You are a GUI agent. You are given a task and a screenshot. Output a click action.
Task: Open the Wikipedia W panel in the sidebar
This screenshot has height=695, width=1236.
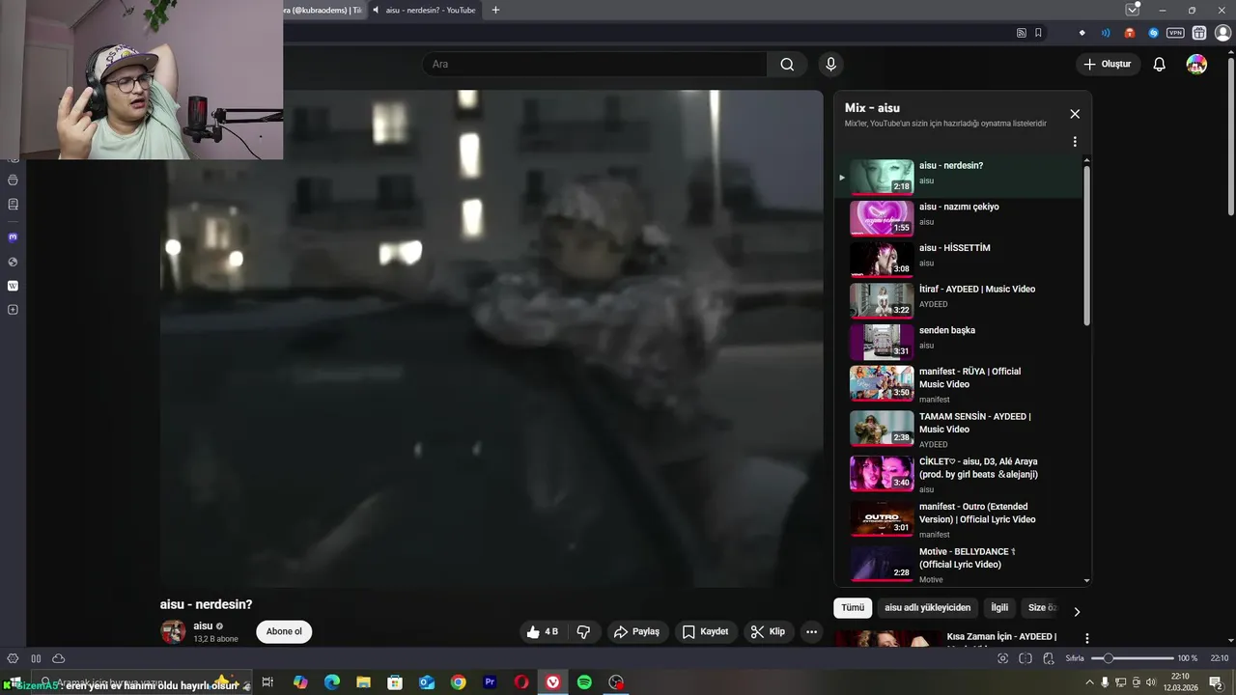coord(13,286)
